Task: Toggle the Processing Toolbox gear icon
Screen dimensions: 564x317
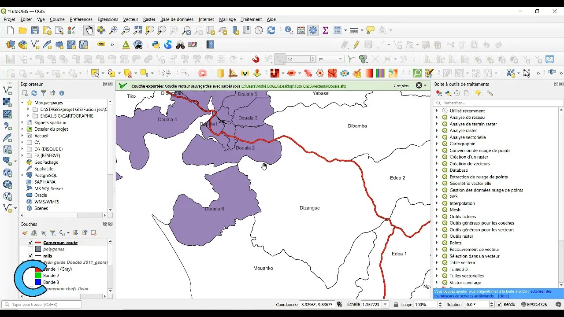Action: tap(313, 30)
